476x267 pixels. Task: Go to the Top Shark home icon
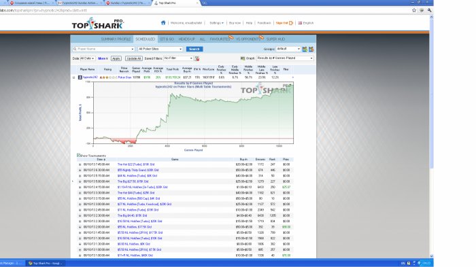(x=163, y=22)
